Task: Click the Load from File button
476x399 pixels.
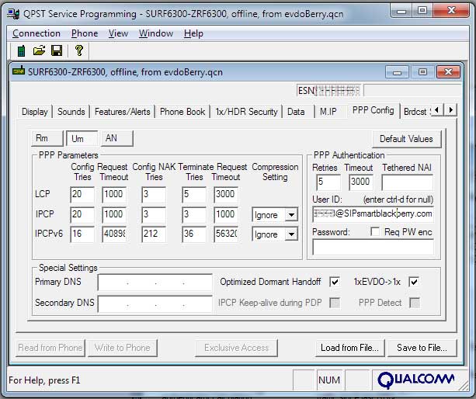Action: pos(349,348)
